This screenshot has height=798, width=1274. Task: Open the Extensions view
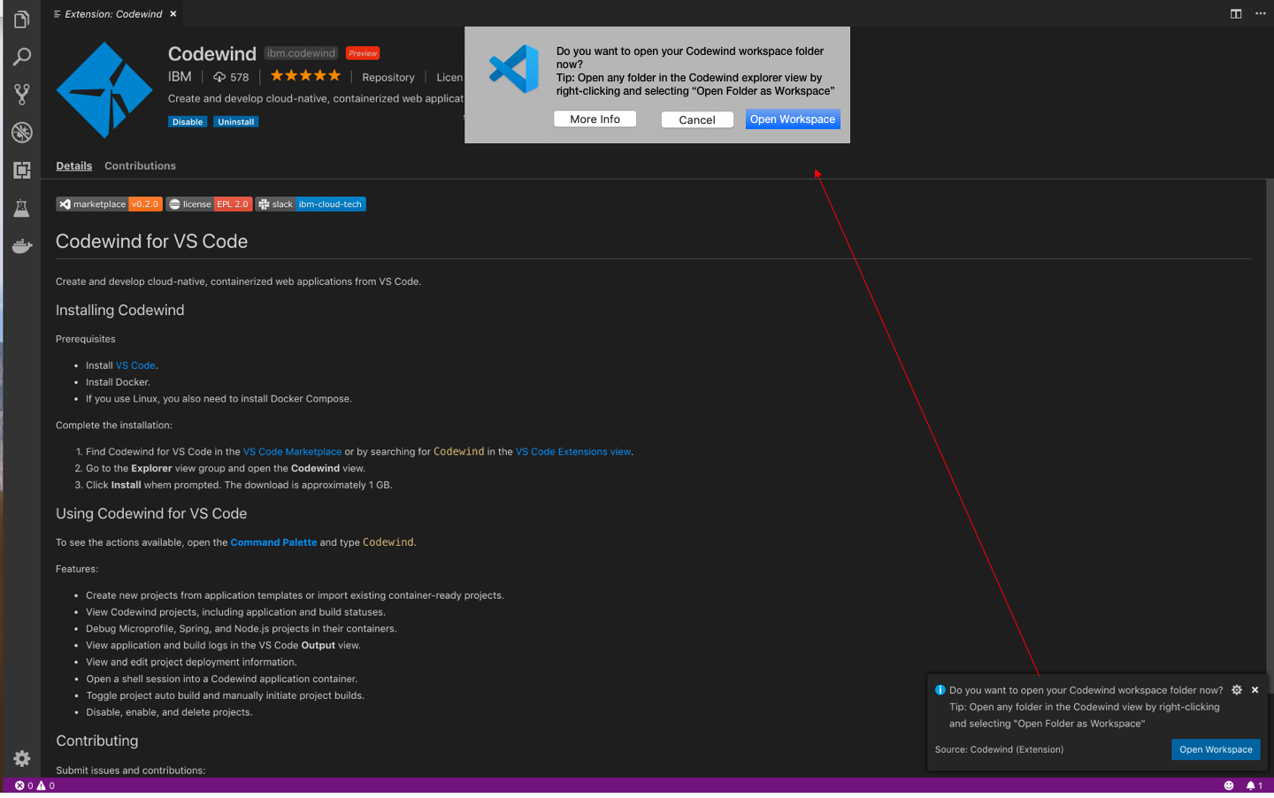(21, 170)
